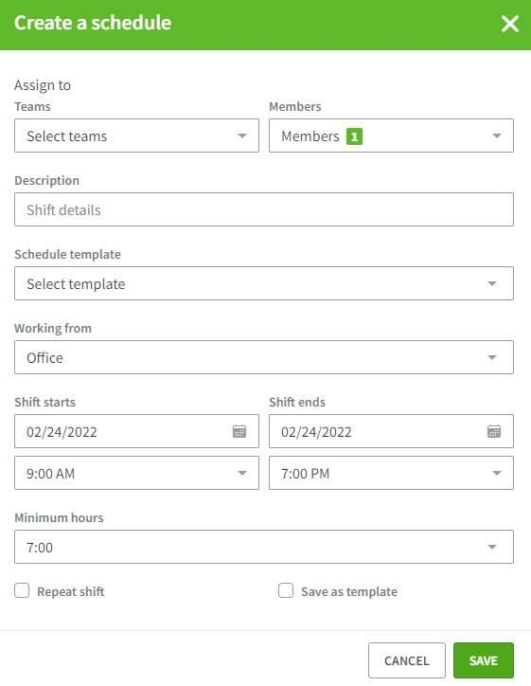Open the Shift starts calendar icon
Image resolution: width=531 pixels, height=686 pixels.
pyautogui.click(x=239, y=431)
